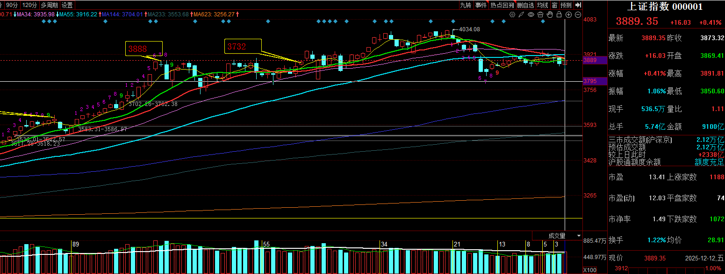The height and width of the screenshot is (274, 725).
Task: Toggle the chart padlock icon
Action: (559, 15)
